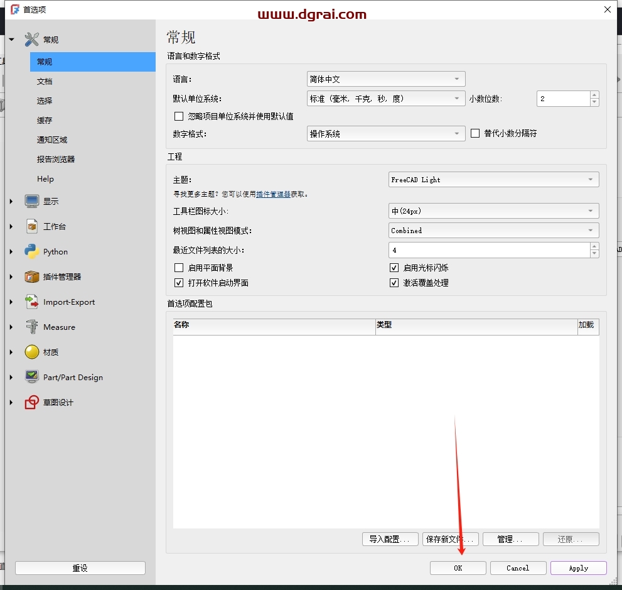Click the Cancel button
This screenshot has width=622, height=590.
click(x=518, y=568)
